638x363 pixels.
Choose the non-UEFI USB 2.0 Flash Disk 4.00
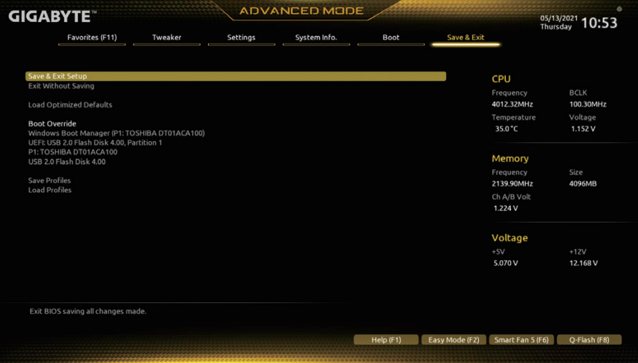click(66, 162)
